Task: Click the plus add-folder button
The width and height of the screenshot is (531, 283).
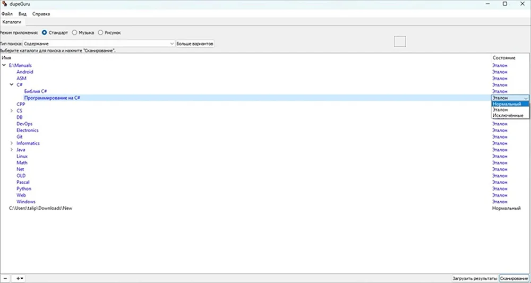Action: coord(20,278)
